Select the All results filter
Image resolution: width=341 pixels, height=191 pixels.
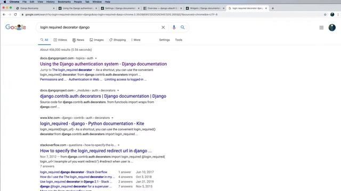point(44,40)
